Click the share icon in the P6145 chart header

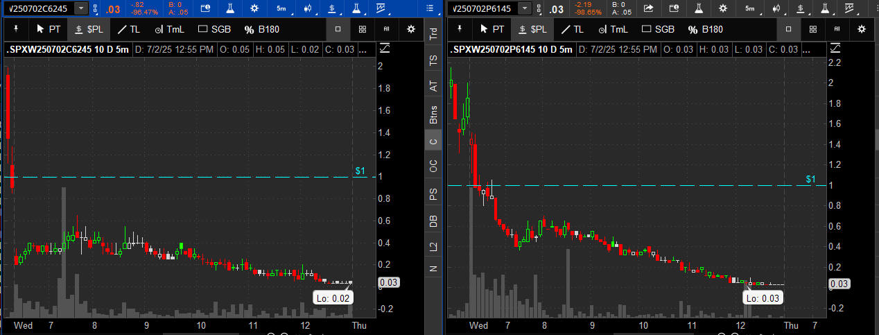pyautogui.click(x=649, y=8)
